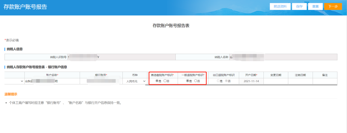
Task: Click the 出口退税账户标识 column header
Action: click(x=224, y=75)
